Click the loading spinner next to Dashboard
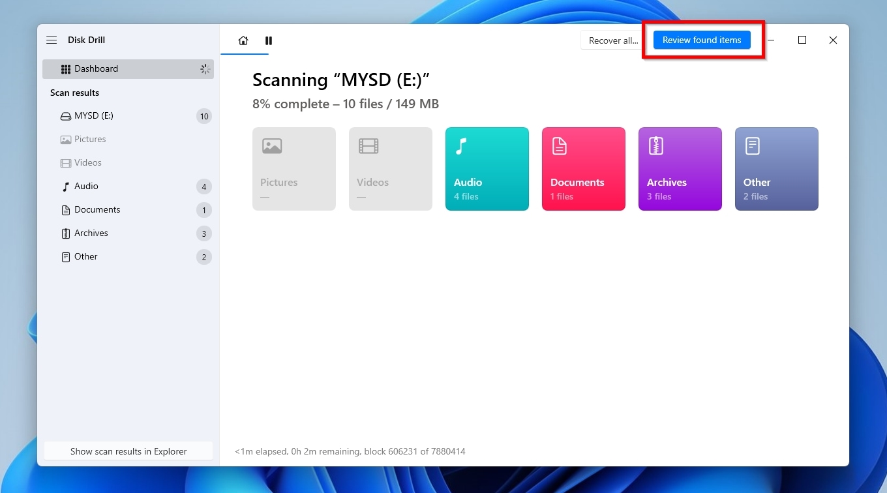 tap(205, 69)
